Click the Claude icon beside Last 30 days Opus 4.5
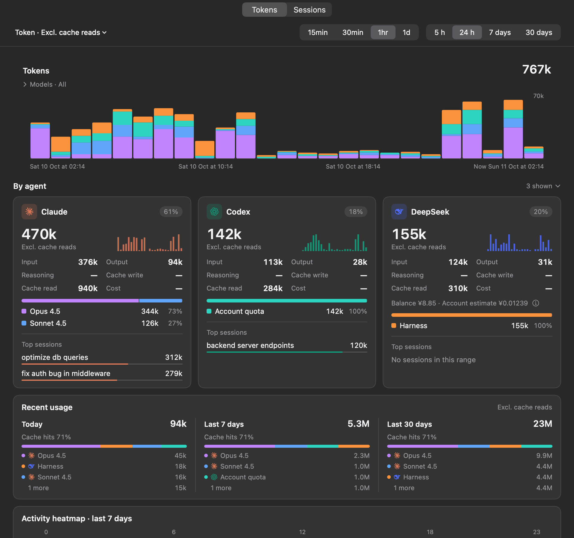Viewport: 574px width, 538px height. pyautogui.click(x=397, y=456)
